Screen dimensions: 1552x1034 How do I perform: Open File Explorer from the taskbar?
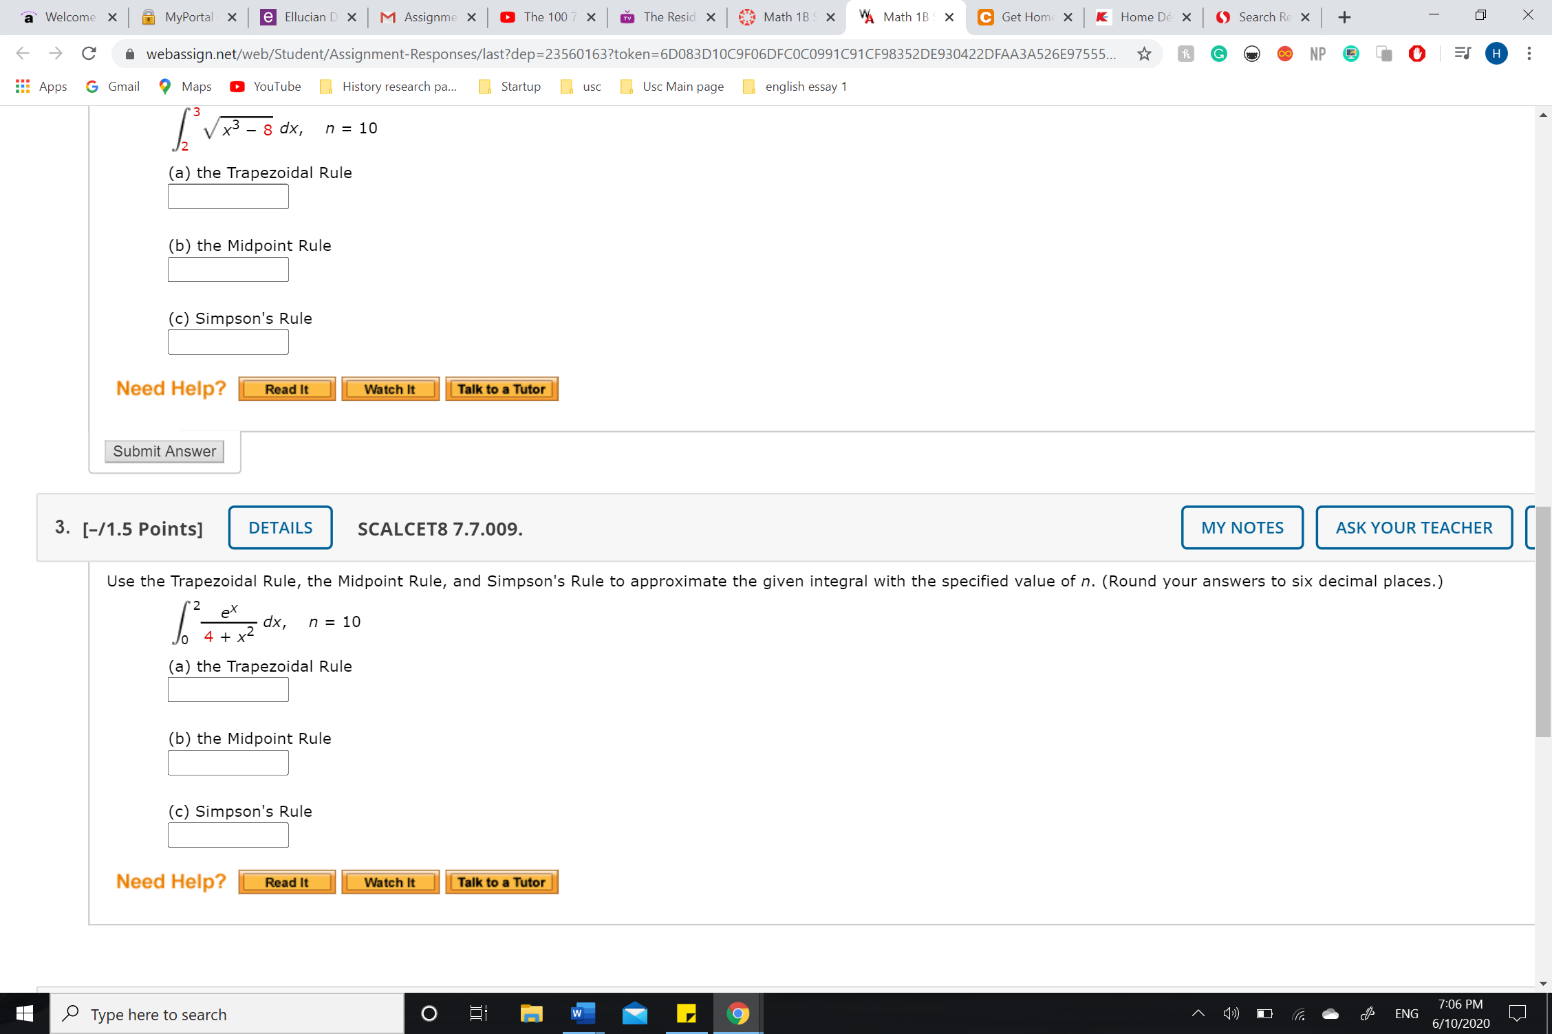(x=531, y=1013)
